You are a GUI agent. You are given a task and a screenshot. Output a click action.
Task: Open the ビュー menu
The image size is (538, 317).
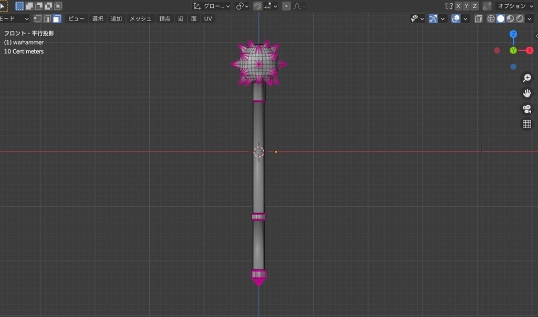(x=76, y=18)
